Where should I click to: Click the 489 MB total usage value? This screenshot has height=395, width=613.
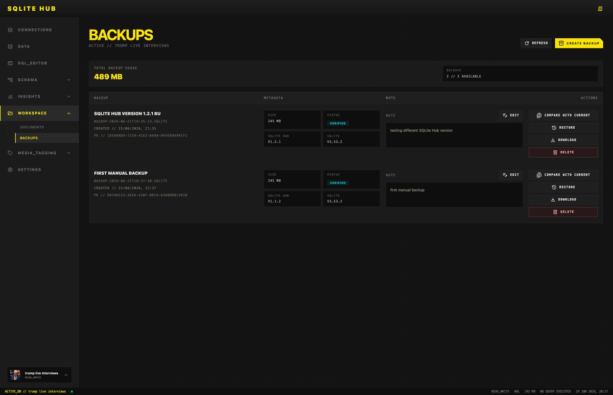coord(108,77)
